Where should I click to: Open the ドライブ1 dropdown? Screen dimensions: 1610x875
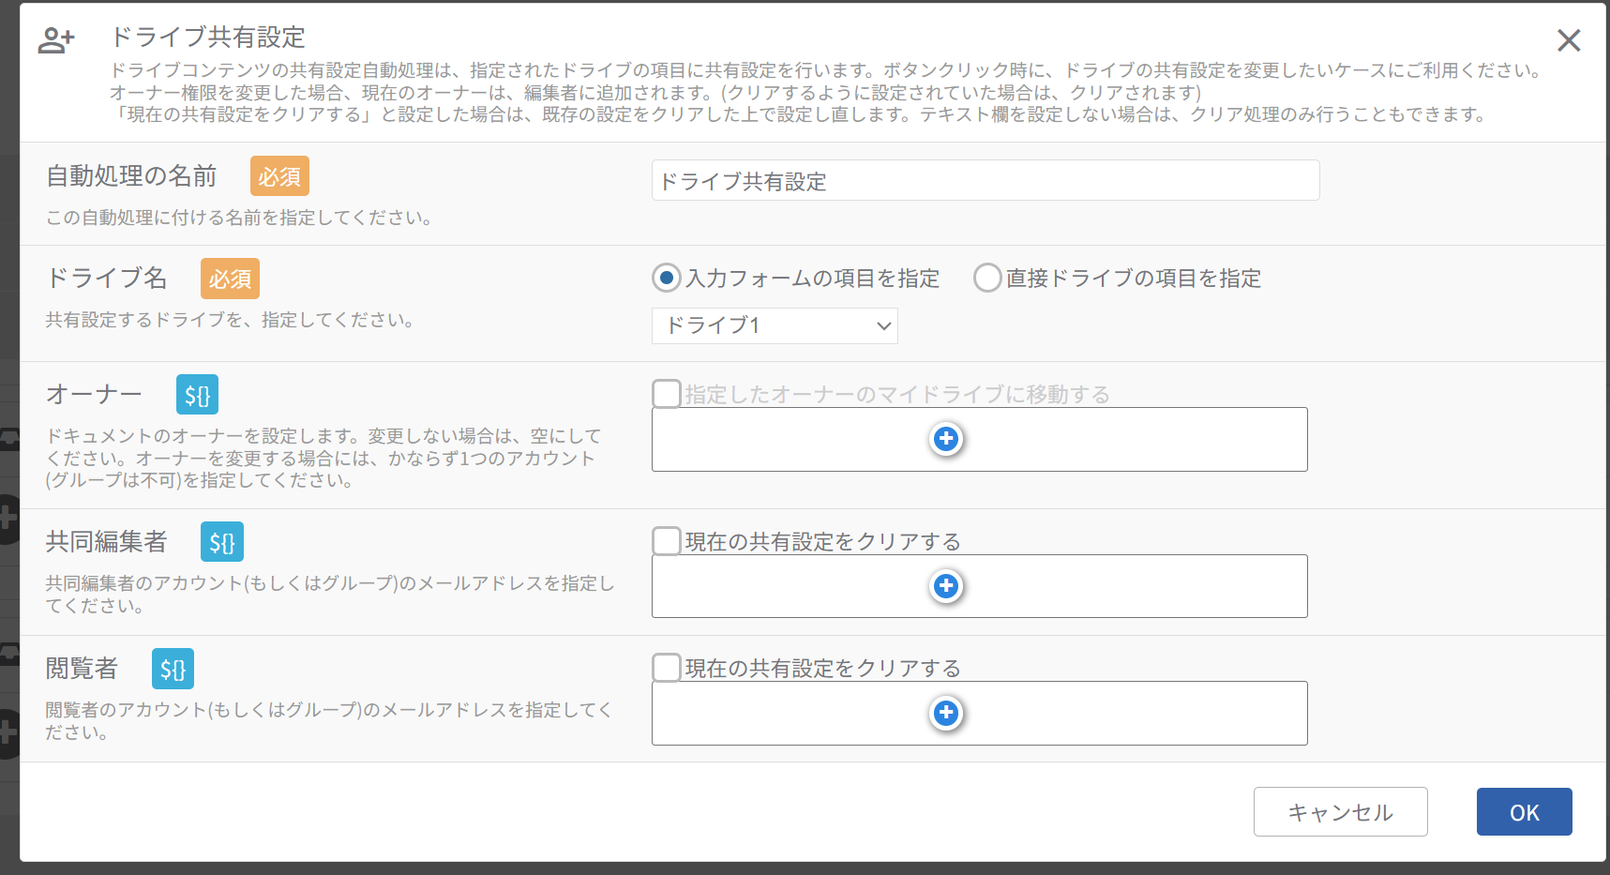click(x=775, y=325)
